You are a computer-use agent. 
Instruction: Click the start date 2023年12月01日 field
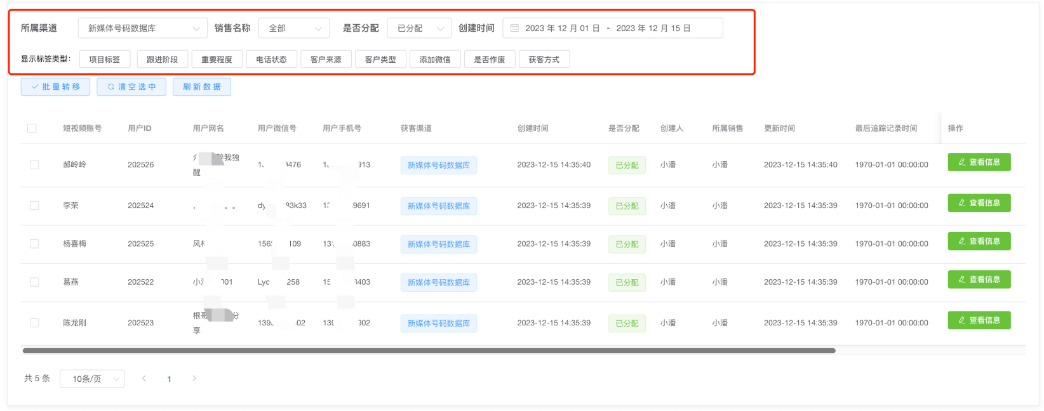tap(562, 28)
